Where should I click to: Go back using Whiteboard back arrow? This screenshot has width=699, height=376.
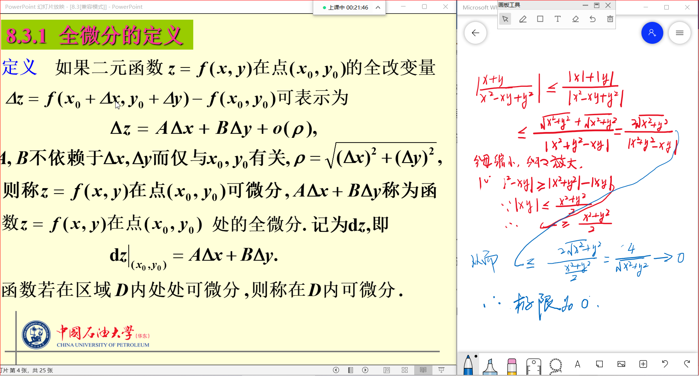point(475,33)
